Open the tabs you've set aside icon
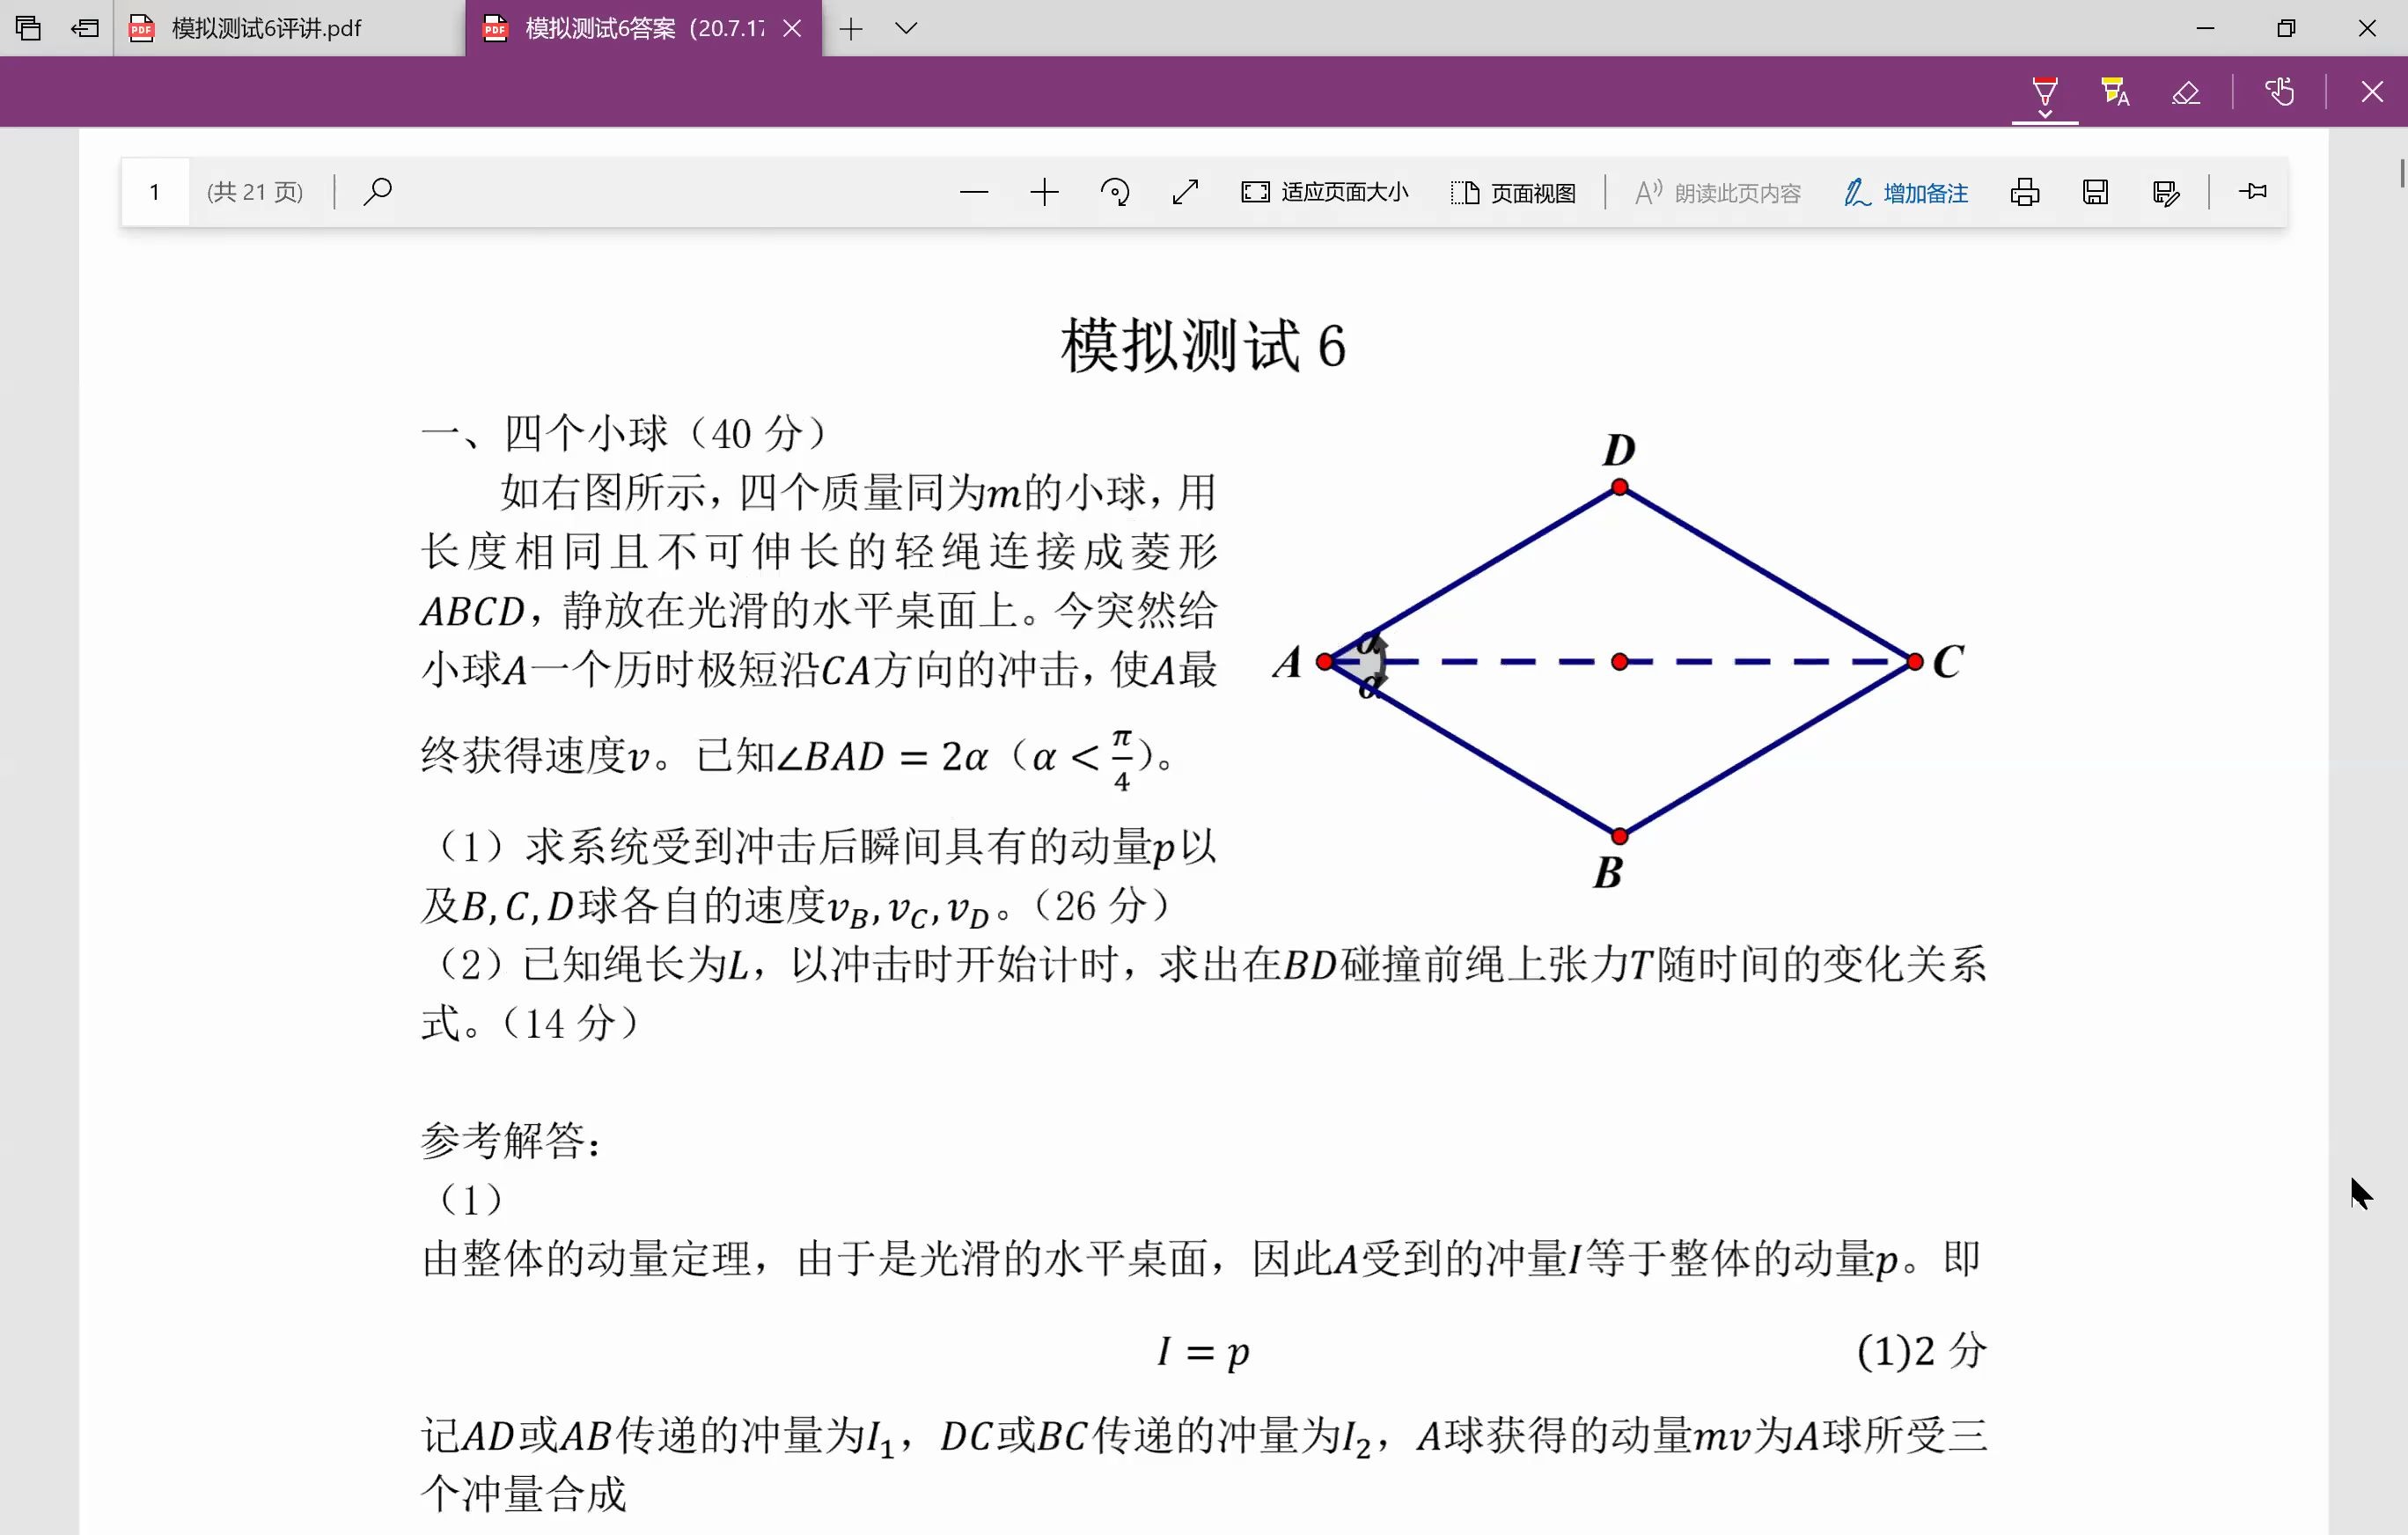Image resolution: width=2408 pixels, height=1535 pixels. pyautogui.click(x=28, y=28)
